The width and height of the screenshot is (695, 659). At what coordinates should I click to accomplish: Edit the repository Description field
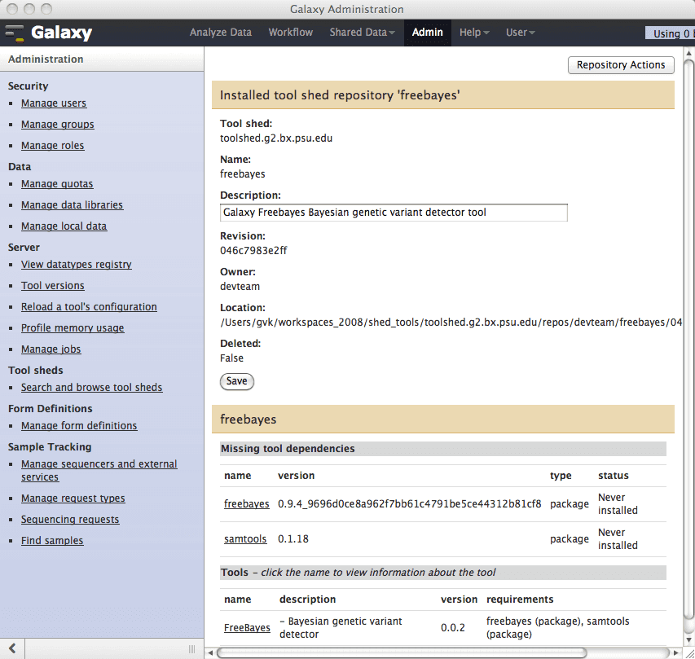pyautogui.click(x=394, y=213)
